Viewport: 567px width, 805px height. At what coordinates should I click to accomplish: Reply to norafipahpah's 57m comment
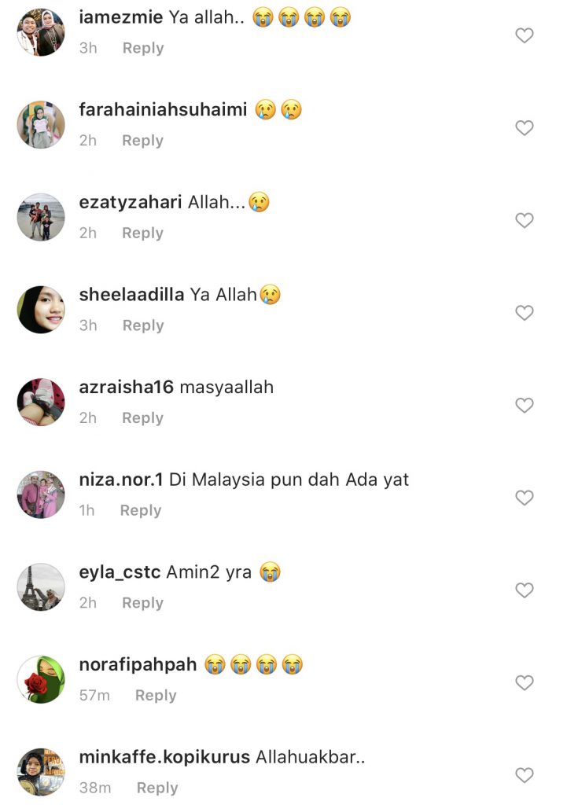pyautogui.click(x=156, y=695)
